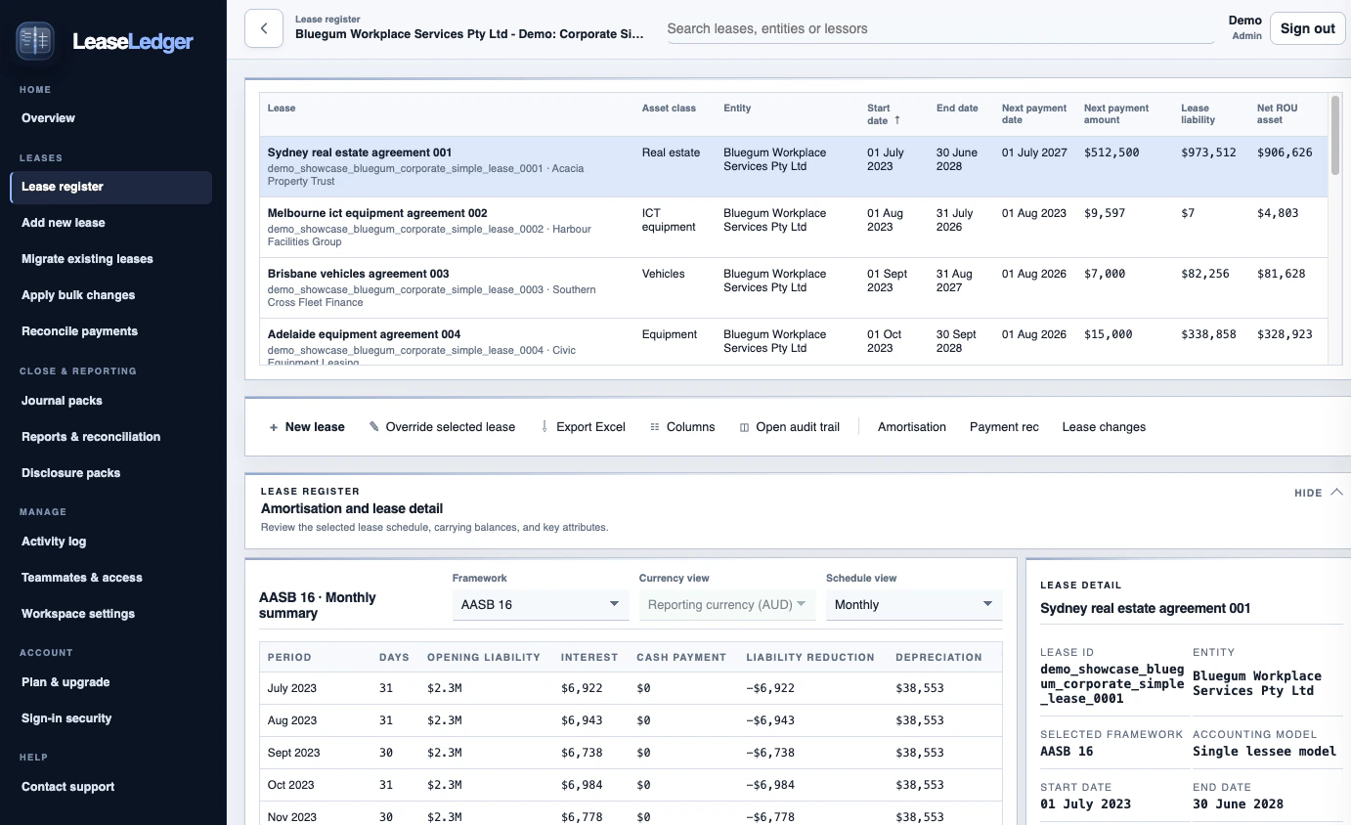The height and width of the screenshot is (825, 1351).
Task: Click the Demo Admin user label
Action: [1245, 27]
